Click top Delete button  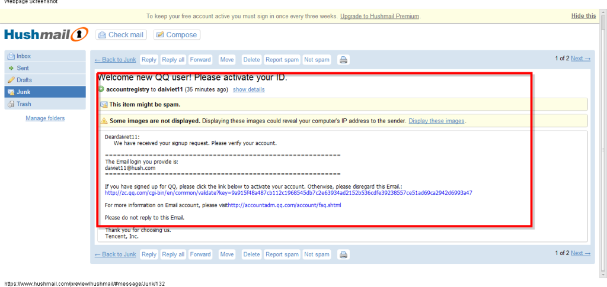(251, 60)
